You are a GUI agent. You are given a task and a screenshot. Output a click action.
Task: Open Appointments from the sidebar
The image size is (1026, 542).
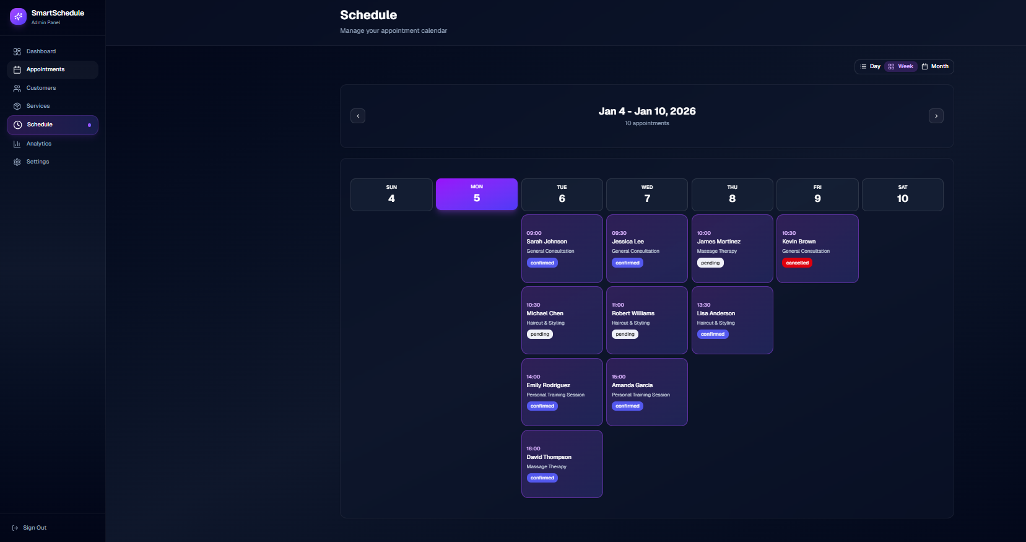pos(53,70)
